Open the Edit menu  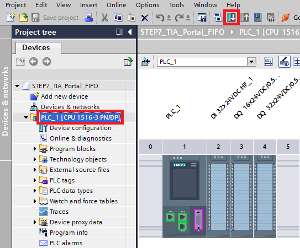coord(41,5)
